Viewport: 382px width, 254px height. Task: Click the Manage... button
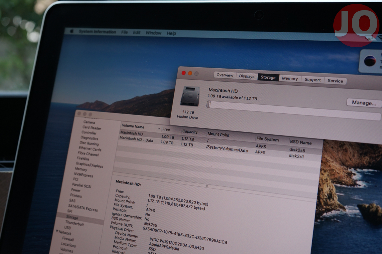pos(364,103)
